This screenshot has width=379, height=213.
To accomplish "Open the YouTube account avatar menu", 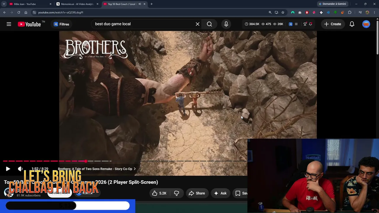I will [x=366, y=24].
